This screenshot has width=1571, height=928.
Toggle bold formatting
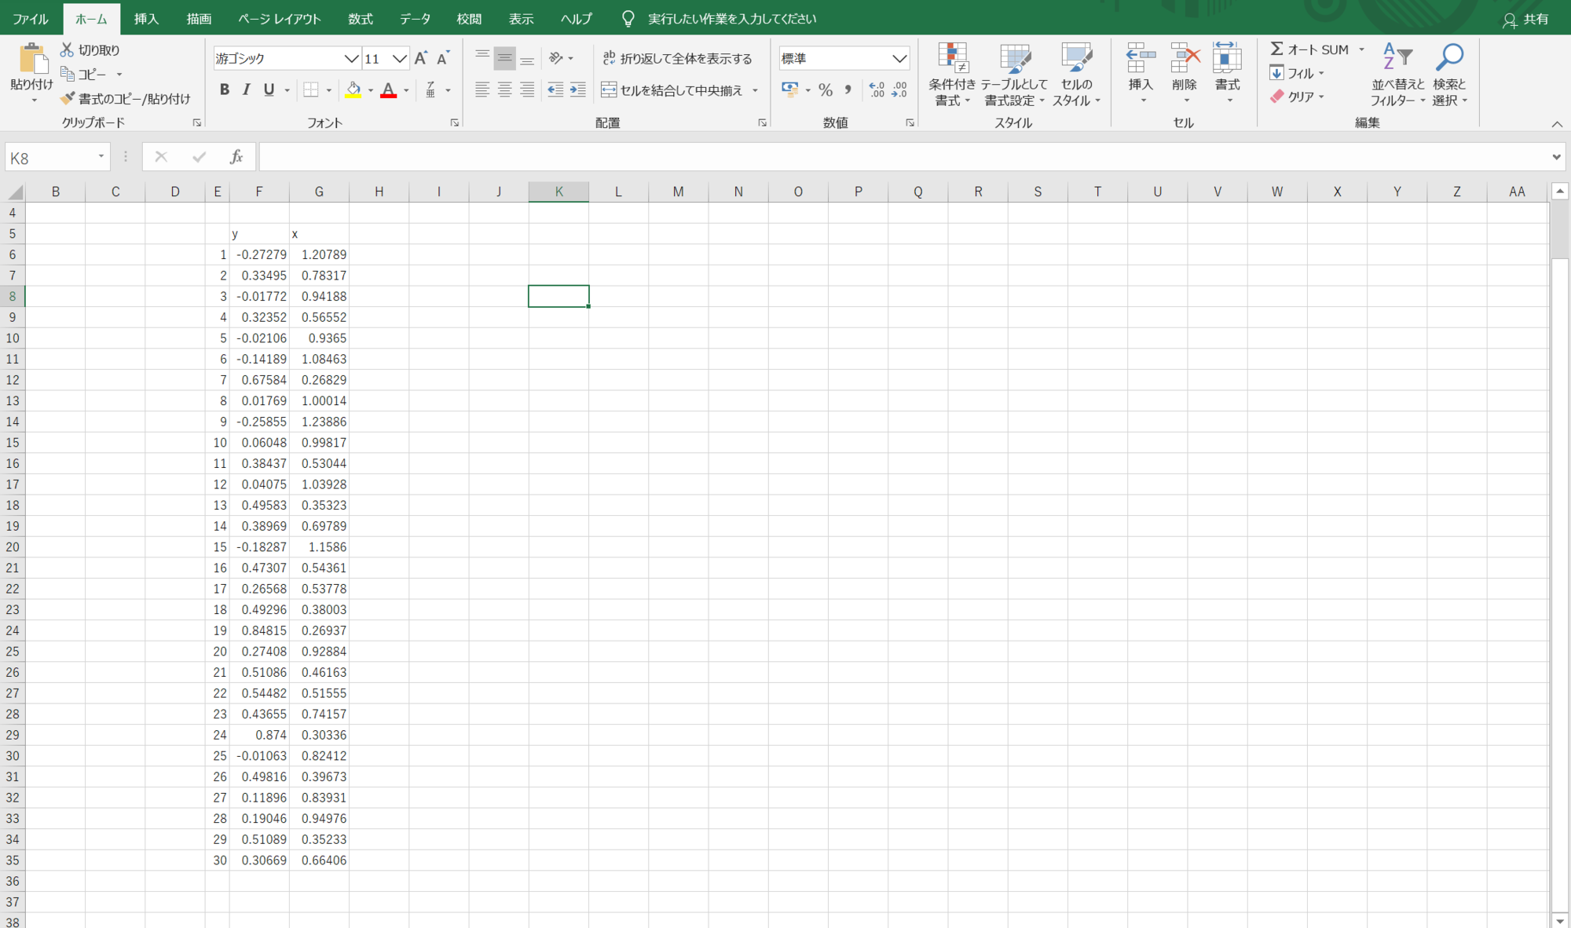[224, 90]
